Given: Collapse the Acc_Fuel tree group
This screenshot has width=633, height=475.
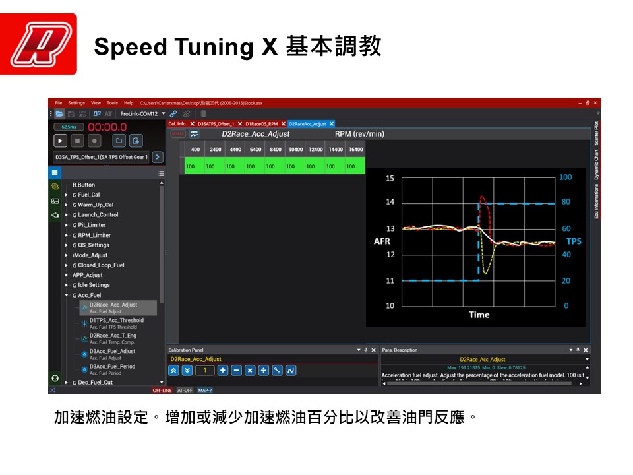Looking at the screenshot, I should click(66, 296).
